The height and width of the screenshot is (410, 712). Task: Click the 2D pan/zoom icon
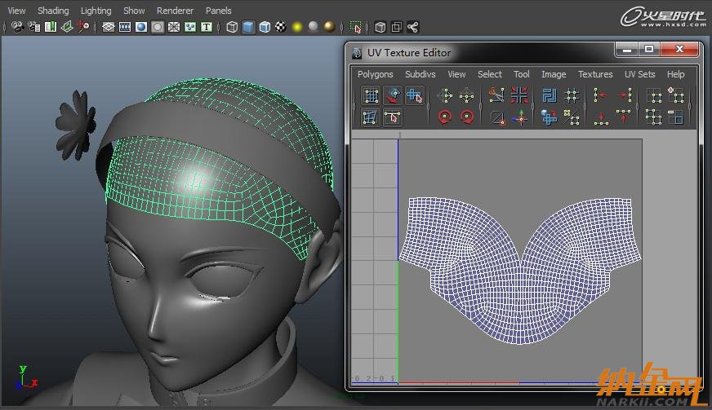[x=83, y=27]
